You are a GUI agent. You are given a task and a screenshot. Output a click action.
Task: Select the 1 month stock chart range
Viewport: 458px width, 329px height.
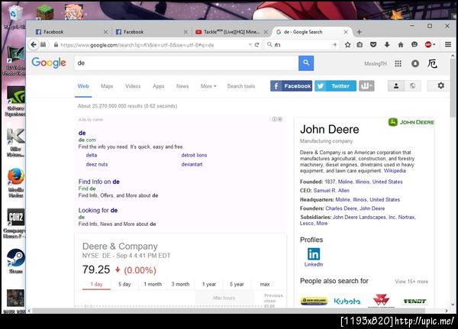(x=153, y=284)
